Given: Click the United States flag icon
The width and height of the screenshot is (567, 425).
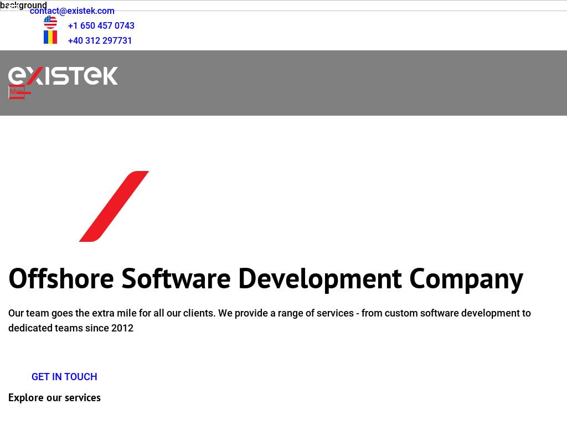Looking at the screenshot, I should 50,22.
